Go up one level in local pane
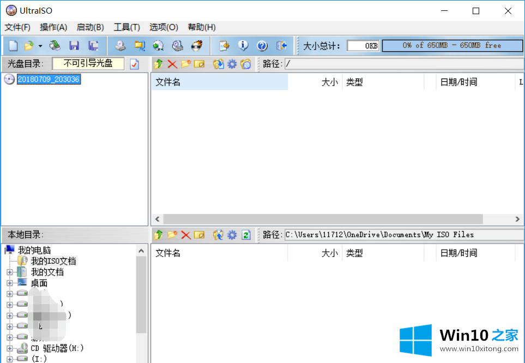Screen dimensions: 525x363 coord(159,235)
